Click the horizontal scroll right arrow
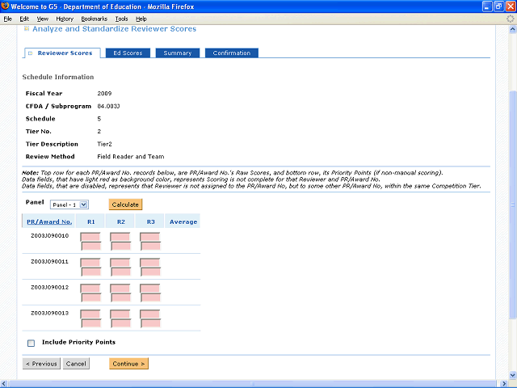The width and height of the screenshot is (517, 388). tap(504, 384)
